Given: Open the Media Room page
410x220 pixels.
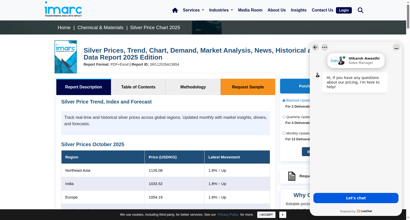Looking at the screenshot, I should pos(250,10).
